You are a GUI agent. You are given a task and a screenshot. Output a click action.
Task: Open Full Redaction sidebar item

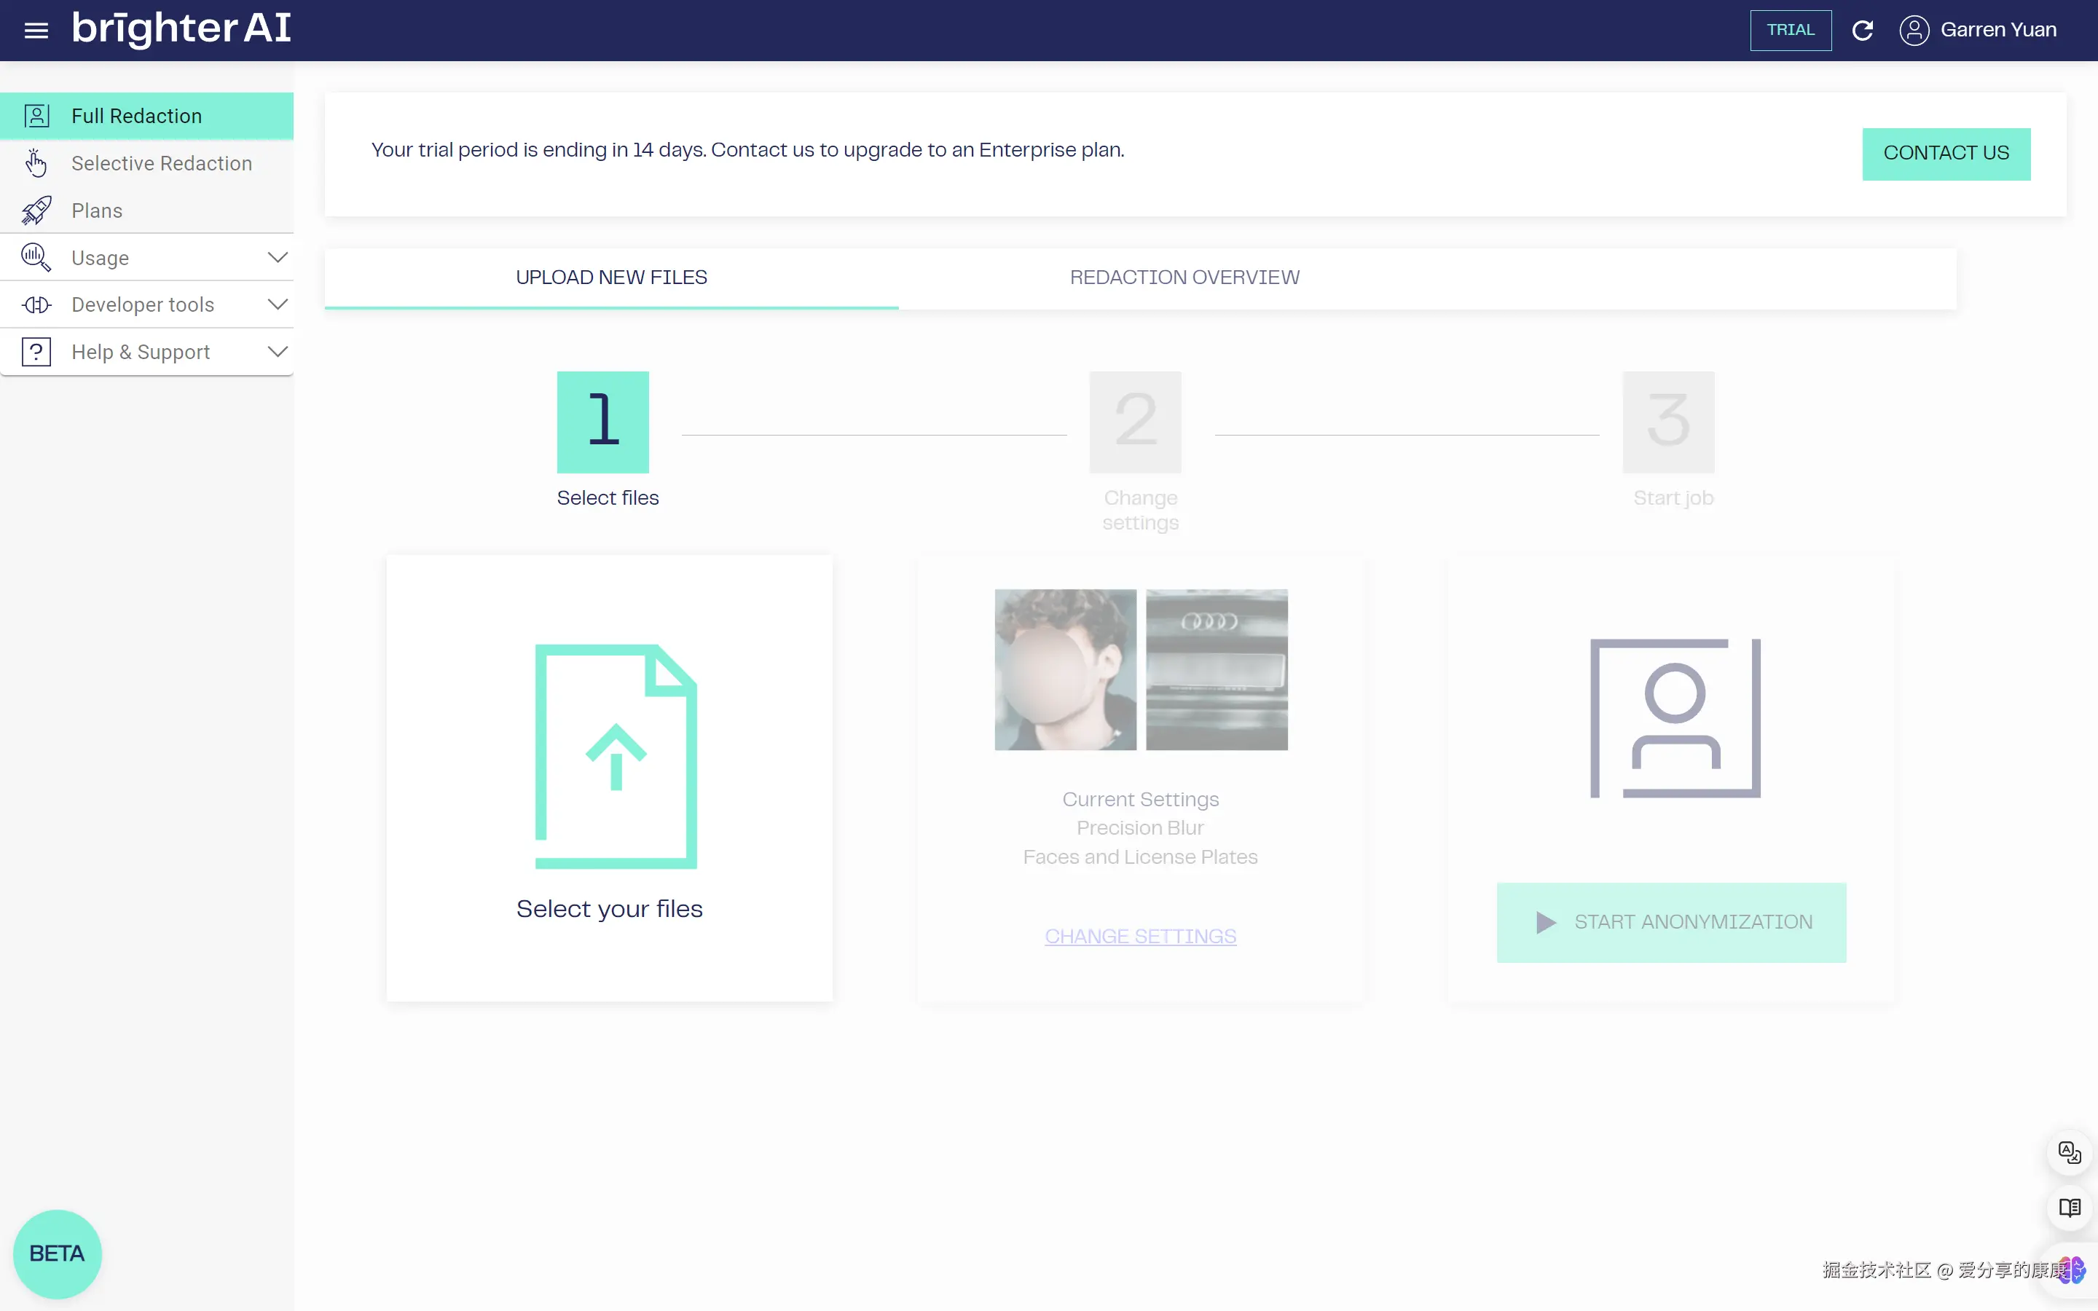click(136, 117)
